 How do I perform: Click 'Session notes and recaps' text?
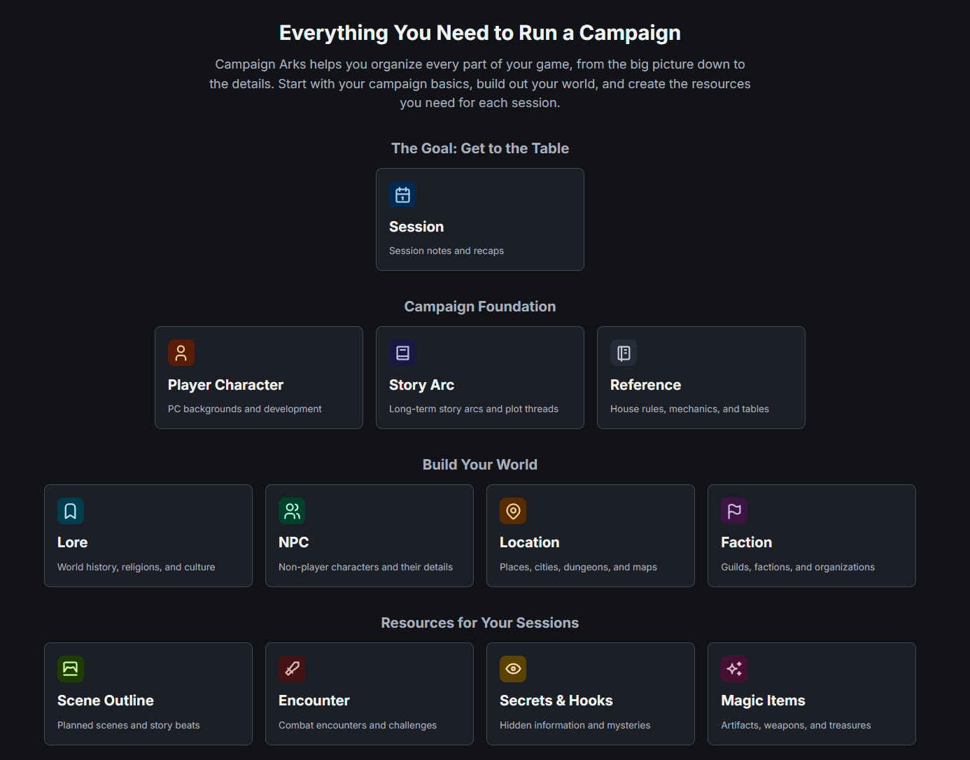click(447, 251)
